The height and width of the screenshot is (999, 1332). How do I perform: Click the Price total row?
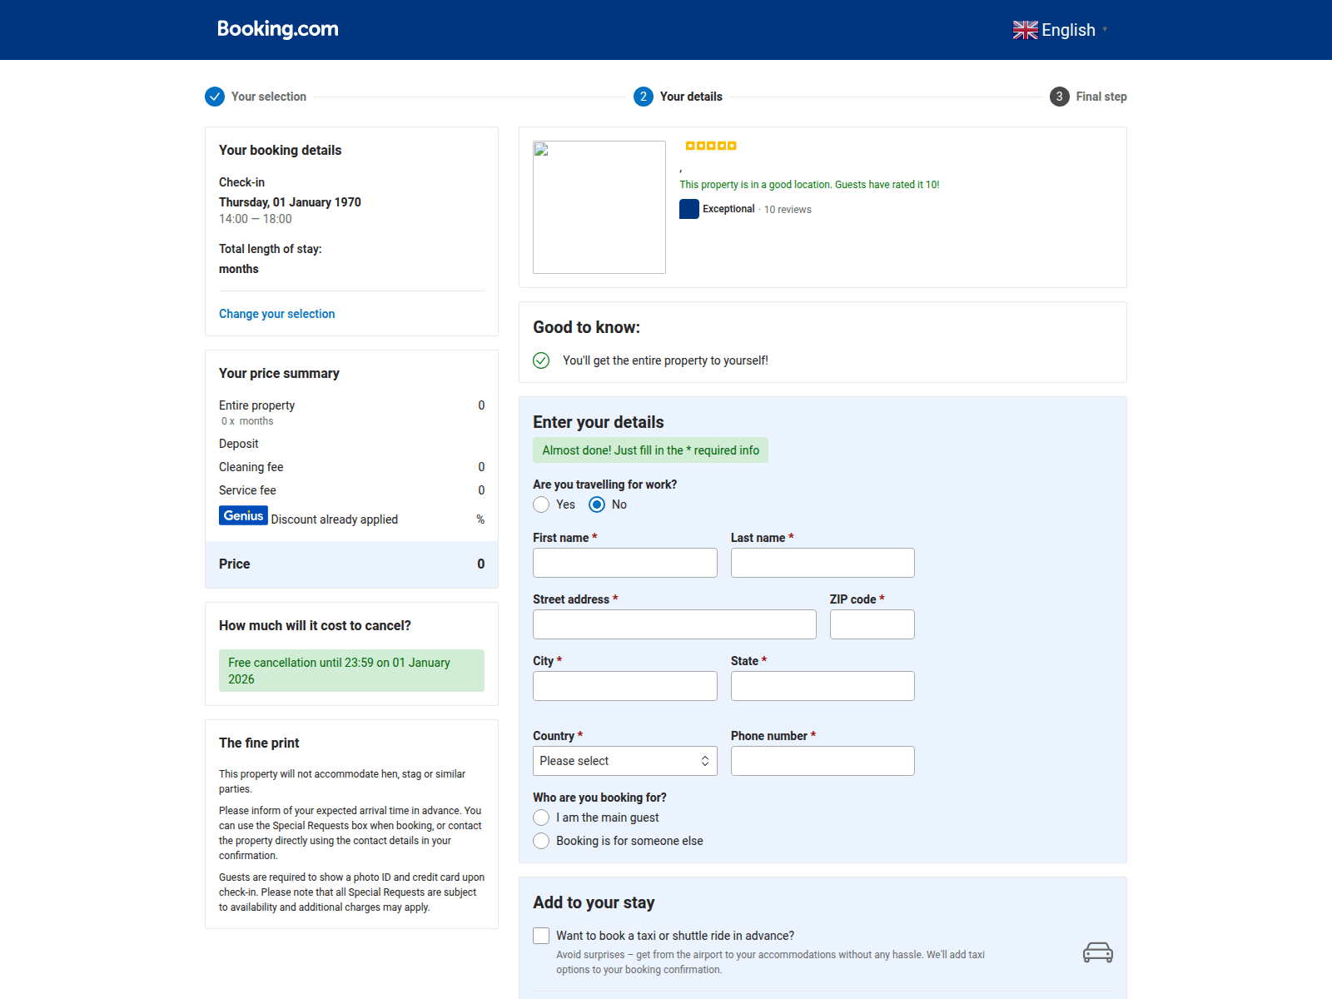pos(351,564)
